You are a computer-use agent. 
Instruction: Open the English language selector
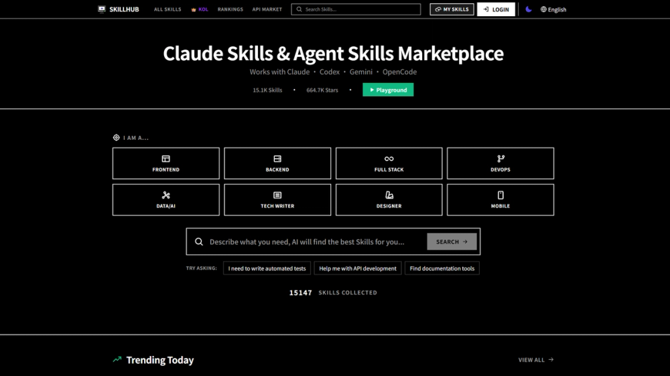click(553, 9)
